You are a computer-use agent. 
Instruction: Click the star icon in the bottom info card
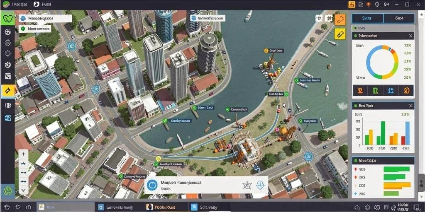coord(247,185)
